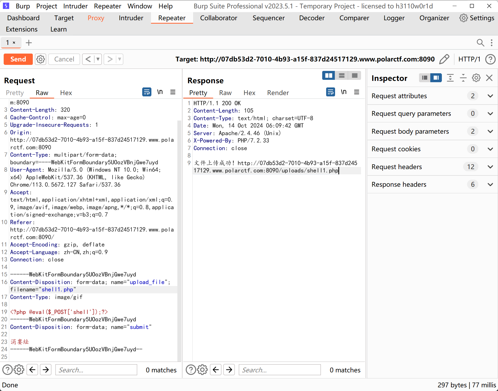Expand Response headers section

point(432,184)
